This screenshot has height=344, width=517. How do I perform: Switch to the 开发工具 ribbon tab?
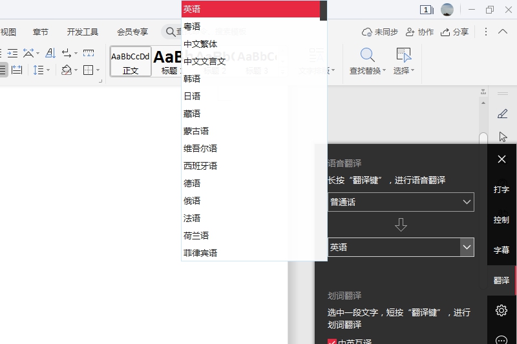pos(83,32)
